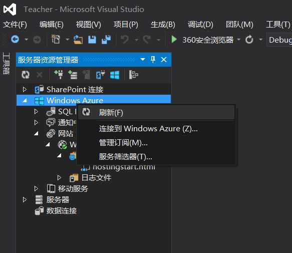The height and width of the screenshot is (253, 292).
Task: Select the SharePoint 连接 tree item
Action: click(75, 89)
